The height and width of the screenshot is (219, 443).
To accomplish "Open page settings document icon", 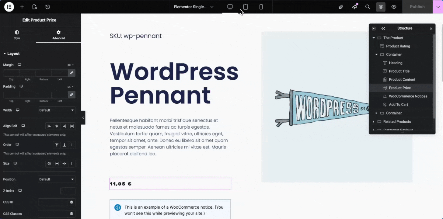I will [x=35, y=7].
